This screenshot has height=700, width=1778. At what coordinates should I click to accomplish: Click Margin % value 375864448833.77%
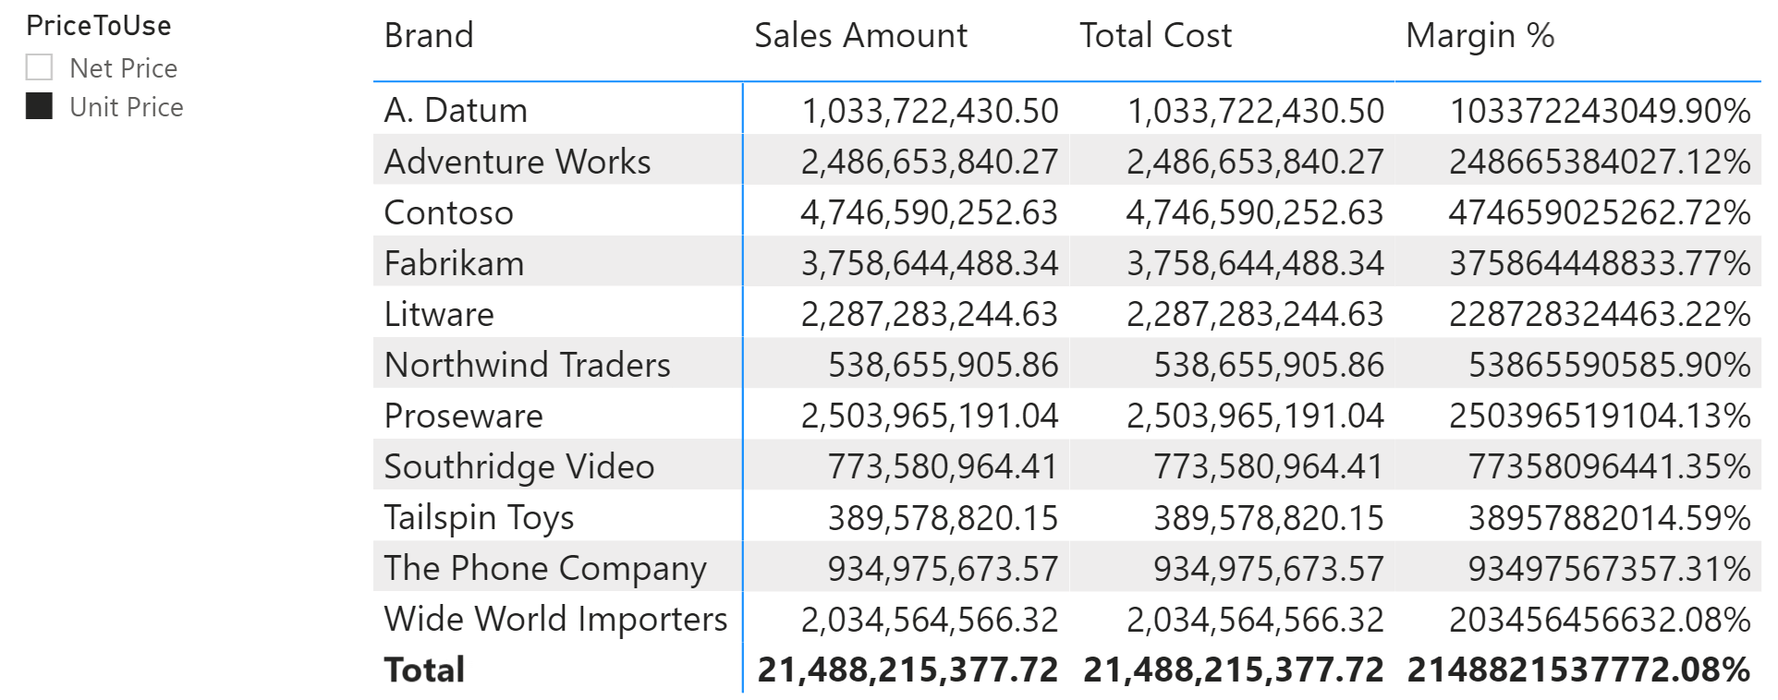pos(1600,263)
